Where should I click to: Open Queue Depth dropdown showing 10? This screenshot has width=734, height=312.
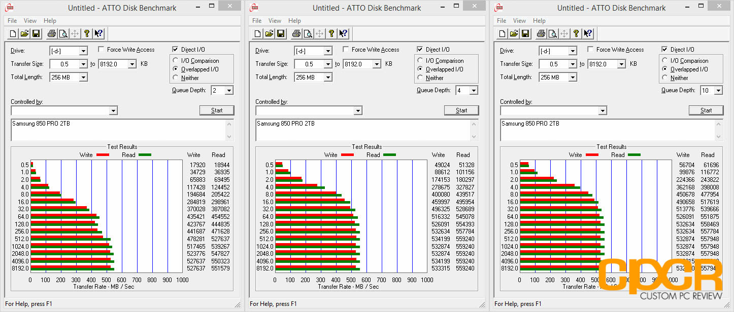(718, 91)
